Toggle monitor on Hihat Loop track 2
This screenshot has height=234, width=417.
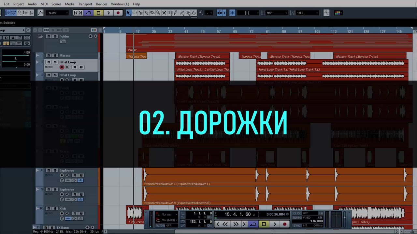pyautogui.click(x=67, y=67)
